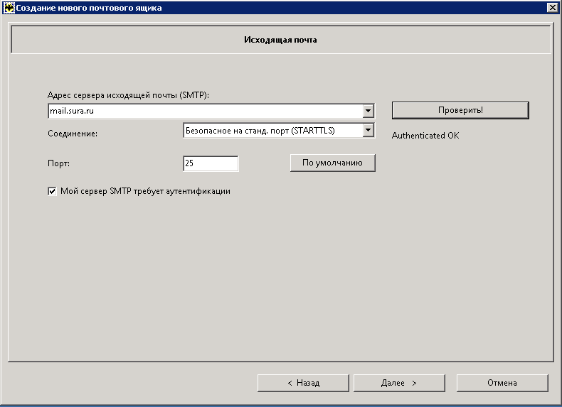The image size is (562, 407).
Task: Click the port field containing 25
Action: pyautogui.click(x=210, y=163)
